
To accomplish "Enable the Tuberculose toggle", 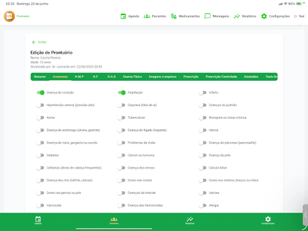I will tap(121, 118).
